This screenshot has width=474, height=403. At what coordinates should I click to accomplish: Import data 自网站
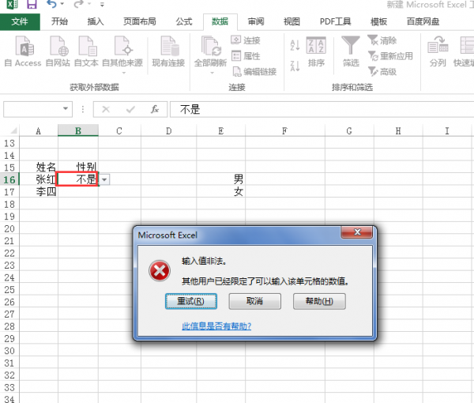58,51
